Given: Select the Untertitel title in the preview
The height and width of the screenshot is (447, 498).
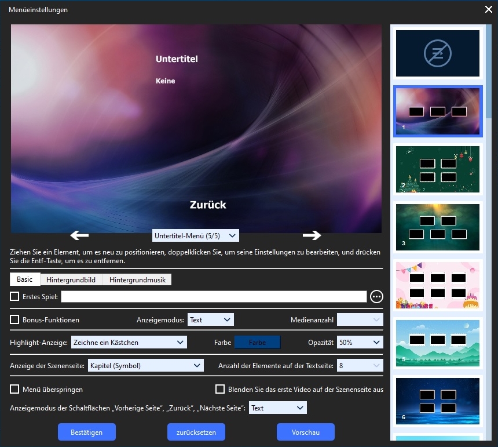Looking at the screenshot, I should pos(177,59).
